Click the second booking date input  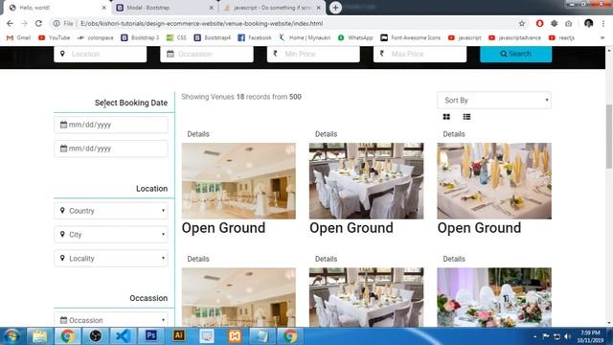111,149
